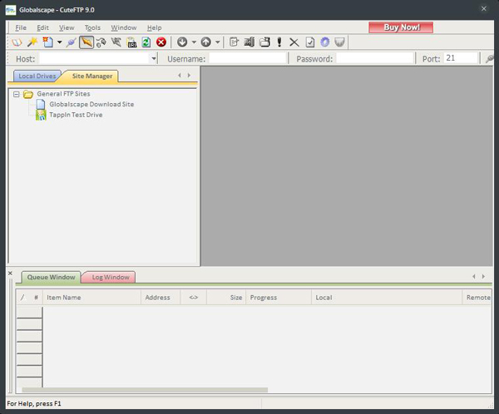Click the queue horizontal scrollbar thumb
This screenshot has height=414, width=499.
pyautogui.click(x=145, y=390)
